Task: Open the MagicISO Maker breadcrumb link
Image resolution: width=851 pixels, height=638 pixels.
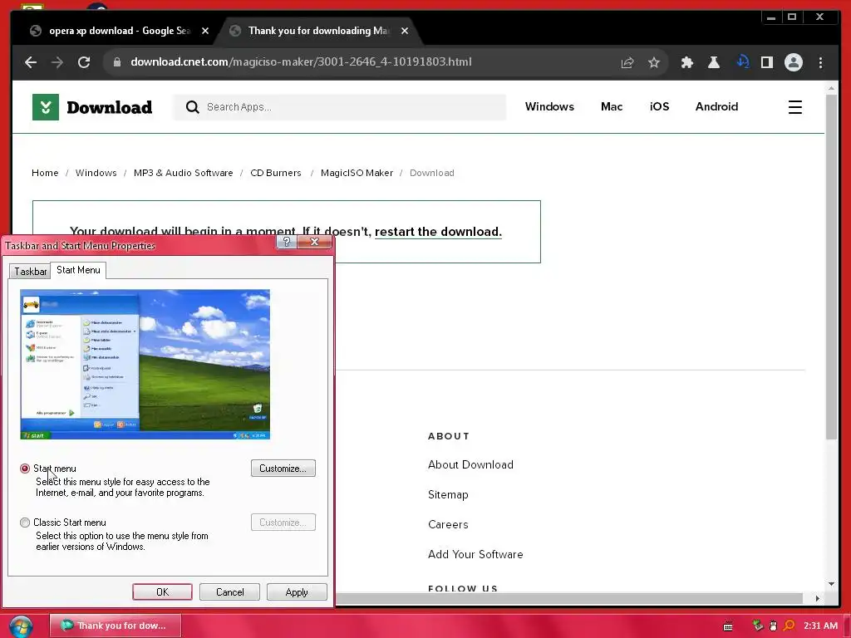Action: coord(357,173)
